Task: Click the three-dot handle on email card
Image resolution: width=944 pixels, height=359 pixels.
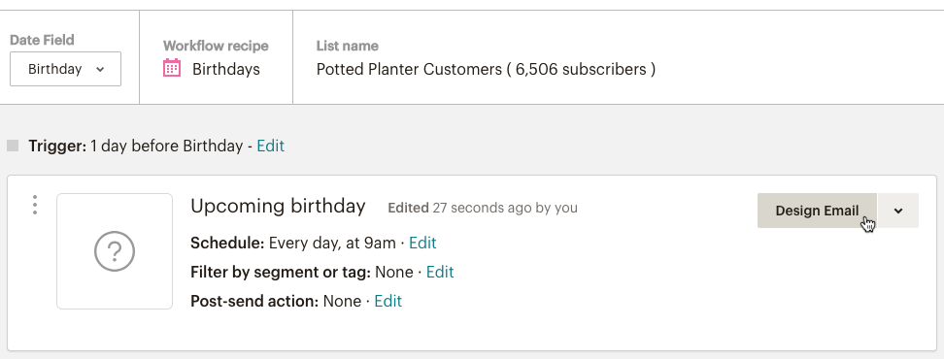Action: coord(35,205)
